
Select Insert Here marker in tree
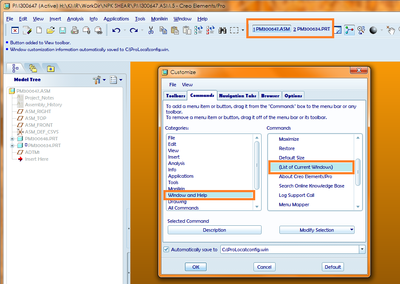pos(37,159)
